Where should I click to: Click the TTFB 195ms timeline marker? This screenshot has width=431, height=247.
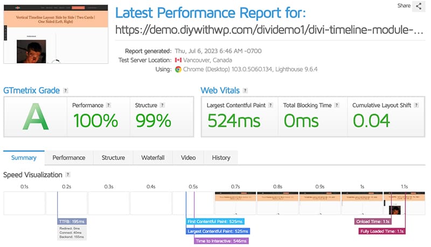pos(72,222)
